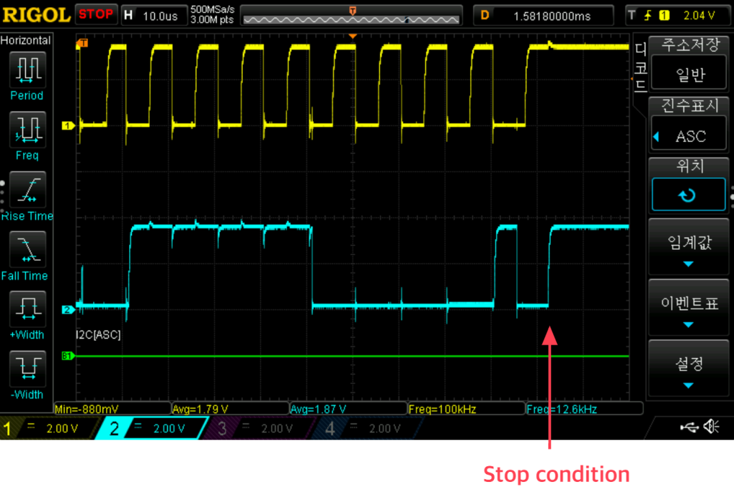The height and width of the screenshot is (487, 734).
Task: Select the 위치 position menu label
Action: pos(690,165)
